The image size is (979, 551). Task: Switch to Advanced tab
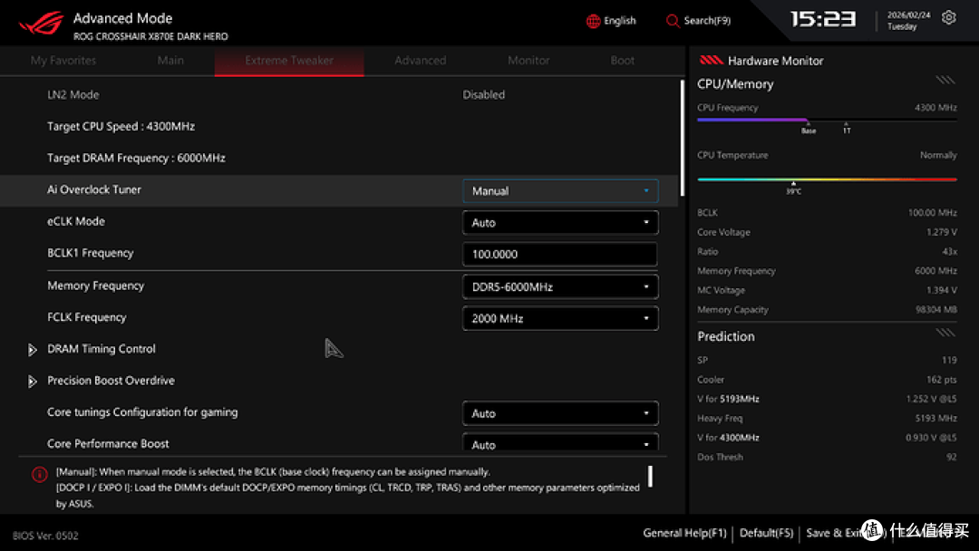tap(421, 61)
